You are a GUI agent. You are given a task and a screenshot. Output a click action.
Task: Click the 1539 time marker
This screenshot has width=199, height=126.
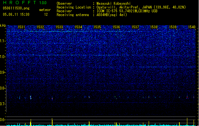[x=173, y=27]
